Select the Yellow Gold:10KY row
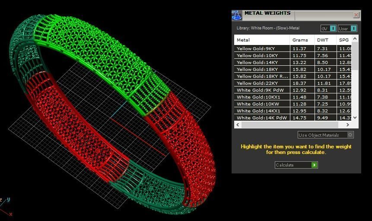This screenshot has height=221, width=372. pos(293,55)
